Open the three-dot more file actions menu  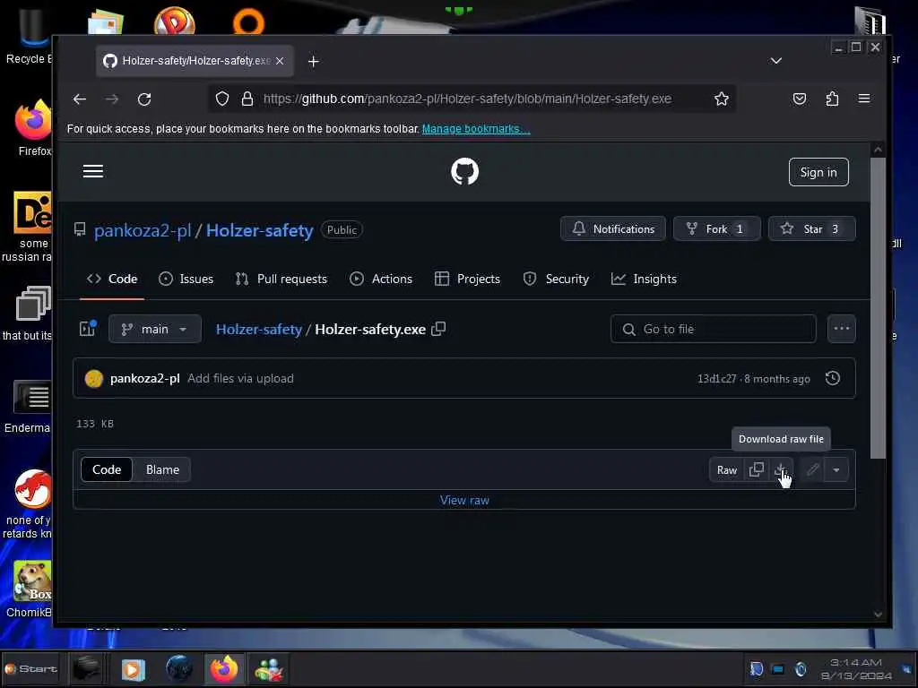tap(841, 329)
